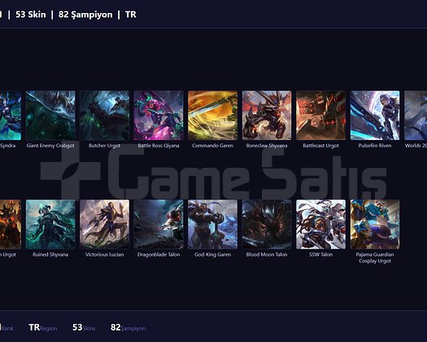Click the Battle Boss Qiyana skin image
The image size is (427, 342).
(159, 116)
